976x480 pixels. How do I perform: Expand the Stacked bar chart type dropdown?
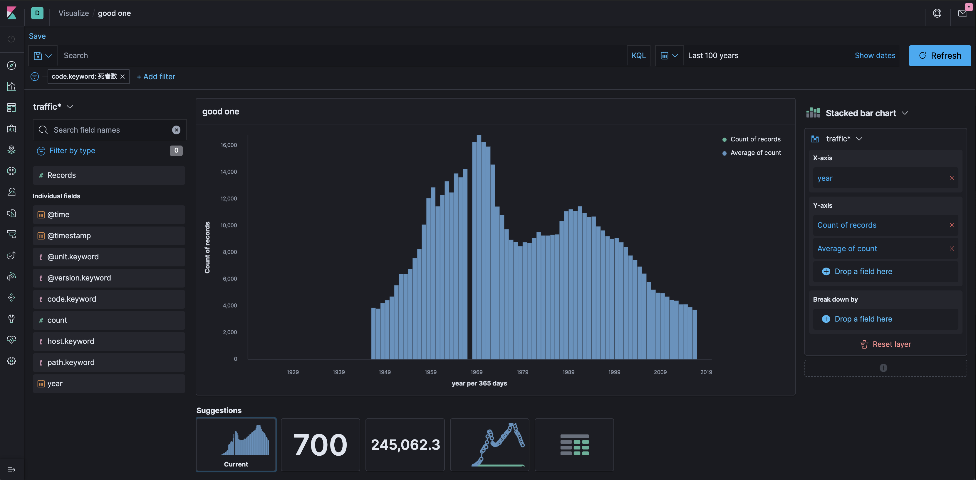pyautogui.click(x=861, y=113)
